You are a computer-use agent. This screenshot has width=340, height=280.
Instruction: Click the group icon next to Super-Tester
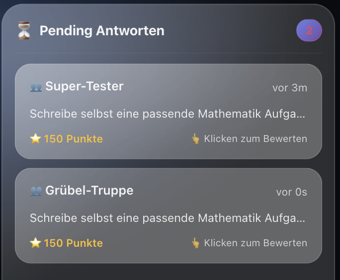tap(36, 87)
